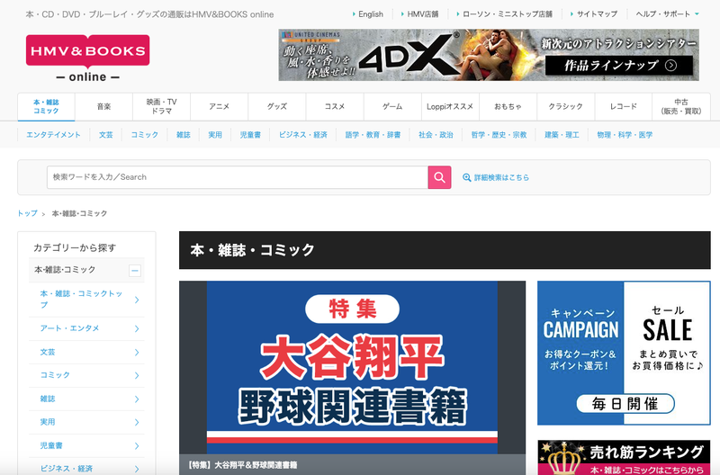Open sidebar 雑誌 category

point(48,399)
